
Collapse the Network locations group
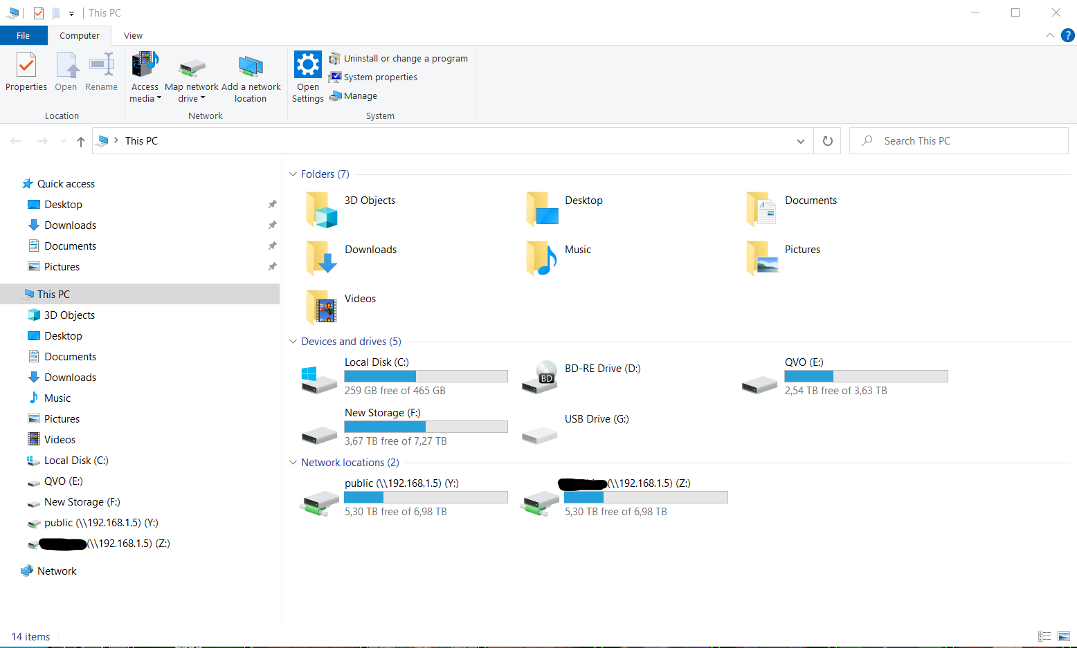[293, 463]
